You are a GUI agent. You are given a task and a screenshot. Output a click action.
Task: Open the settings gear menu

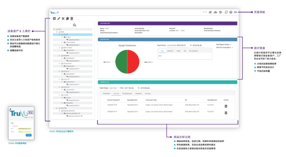pos(221,12)
